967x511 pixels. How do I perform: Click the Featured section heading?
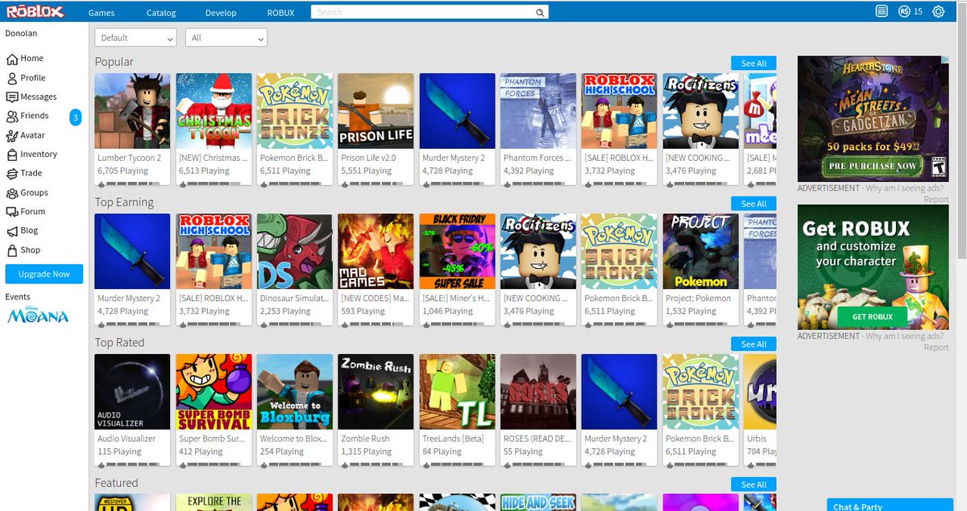tap(117, 483)
